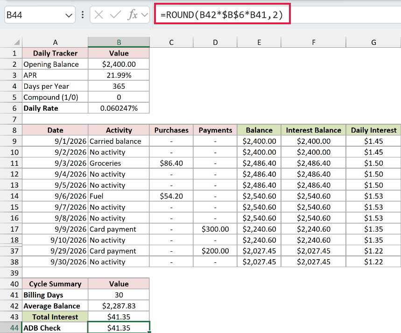Viewport: 401px width, 333px height.
Task: Cancel formula entry with the X icon
Action: [x=98, y=15]
